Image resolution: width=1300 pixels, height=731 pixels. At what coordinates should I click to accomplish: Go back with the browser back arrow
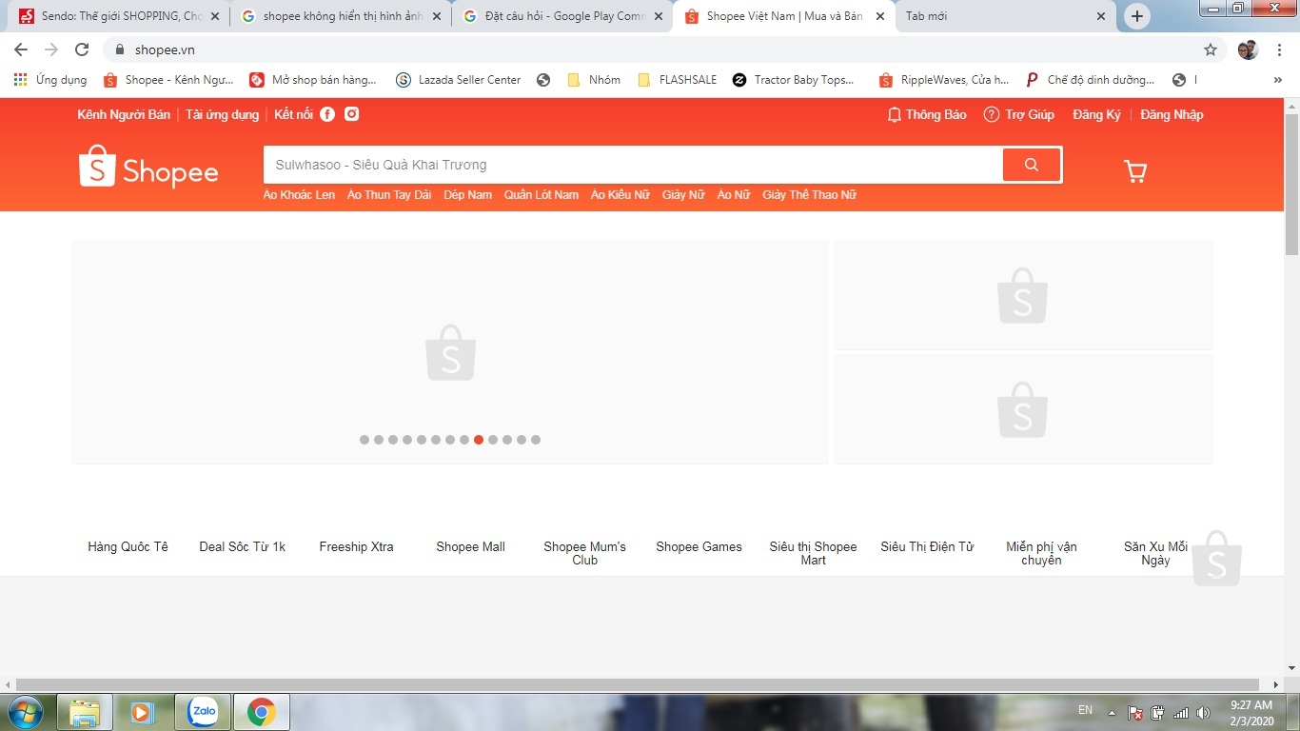[21, 49]
